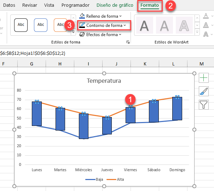
Task: Click the text effects A icon
Action: click(206, 34)
